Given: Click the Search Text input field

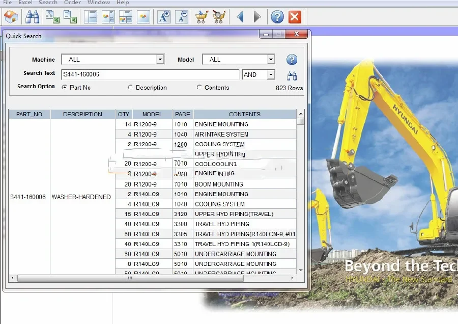Looking at the screenshot, I should (x=150, y=75).
